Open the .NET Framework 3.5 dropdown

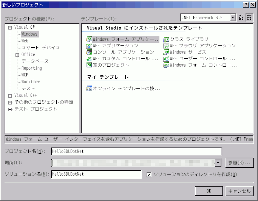pyautogui.click(x=233, y=17)
